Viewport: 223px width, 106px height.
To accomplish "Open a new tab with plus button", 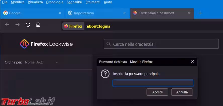I will (x=200, y=13).
